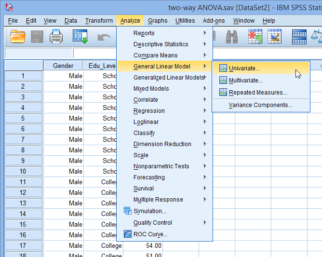Open the Recall recent dialogs icon
The width and height of the screenshot is (322, 257).
coord(80,36)
